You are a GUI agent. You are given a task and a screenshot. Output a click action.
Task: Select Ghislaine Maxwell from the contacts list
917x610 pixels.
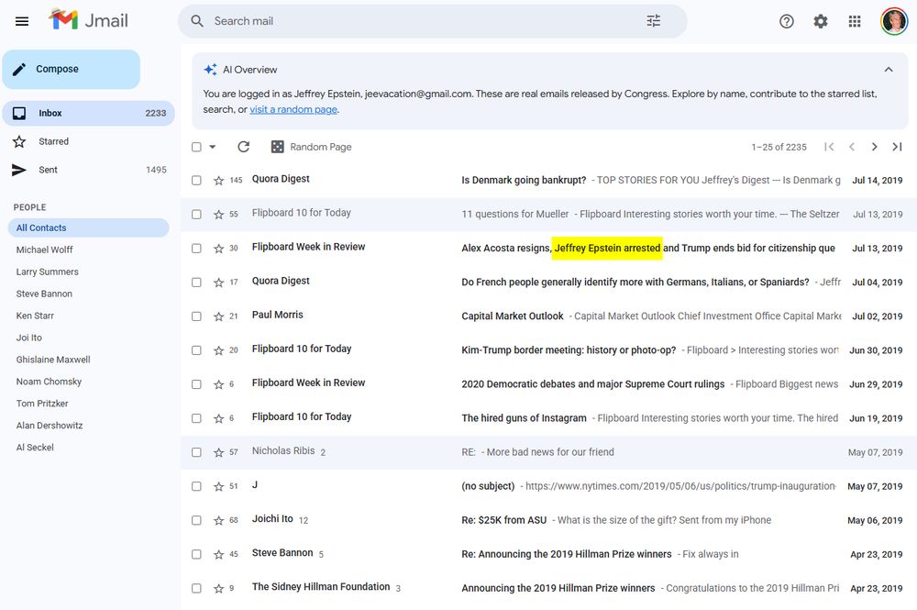coord(55,359)
